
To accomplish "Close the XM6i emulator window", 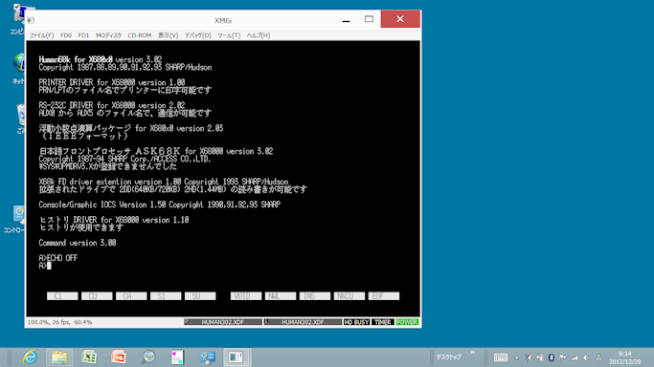I will [x=400, y=19].
